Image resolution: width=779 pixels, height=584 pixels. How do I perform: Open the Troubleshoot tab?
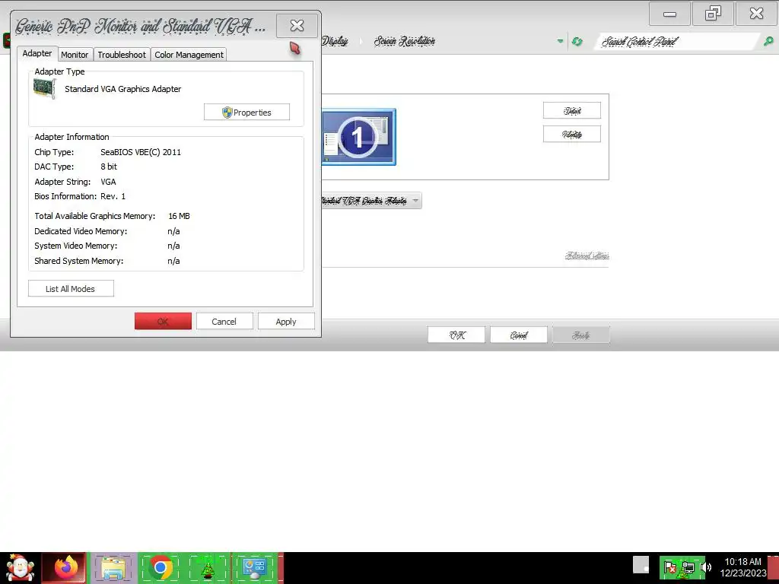[122, 55]
